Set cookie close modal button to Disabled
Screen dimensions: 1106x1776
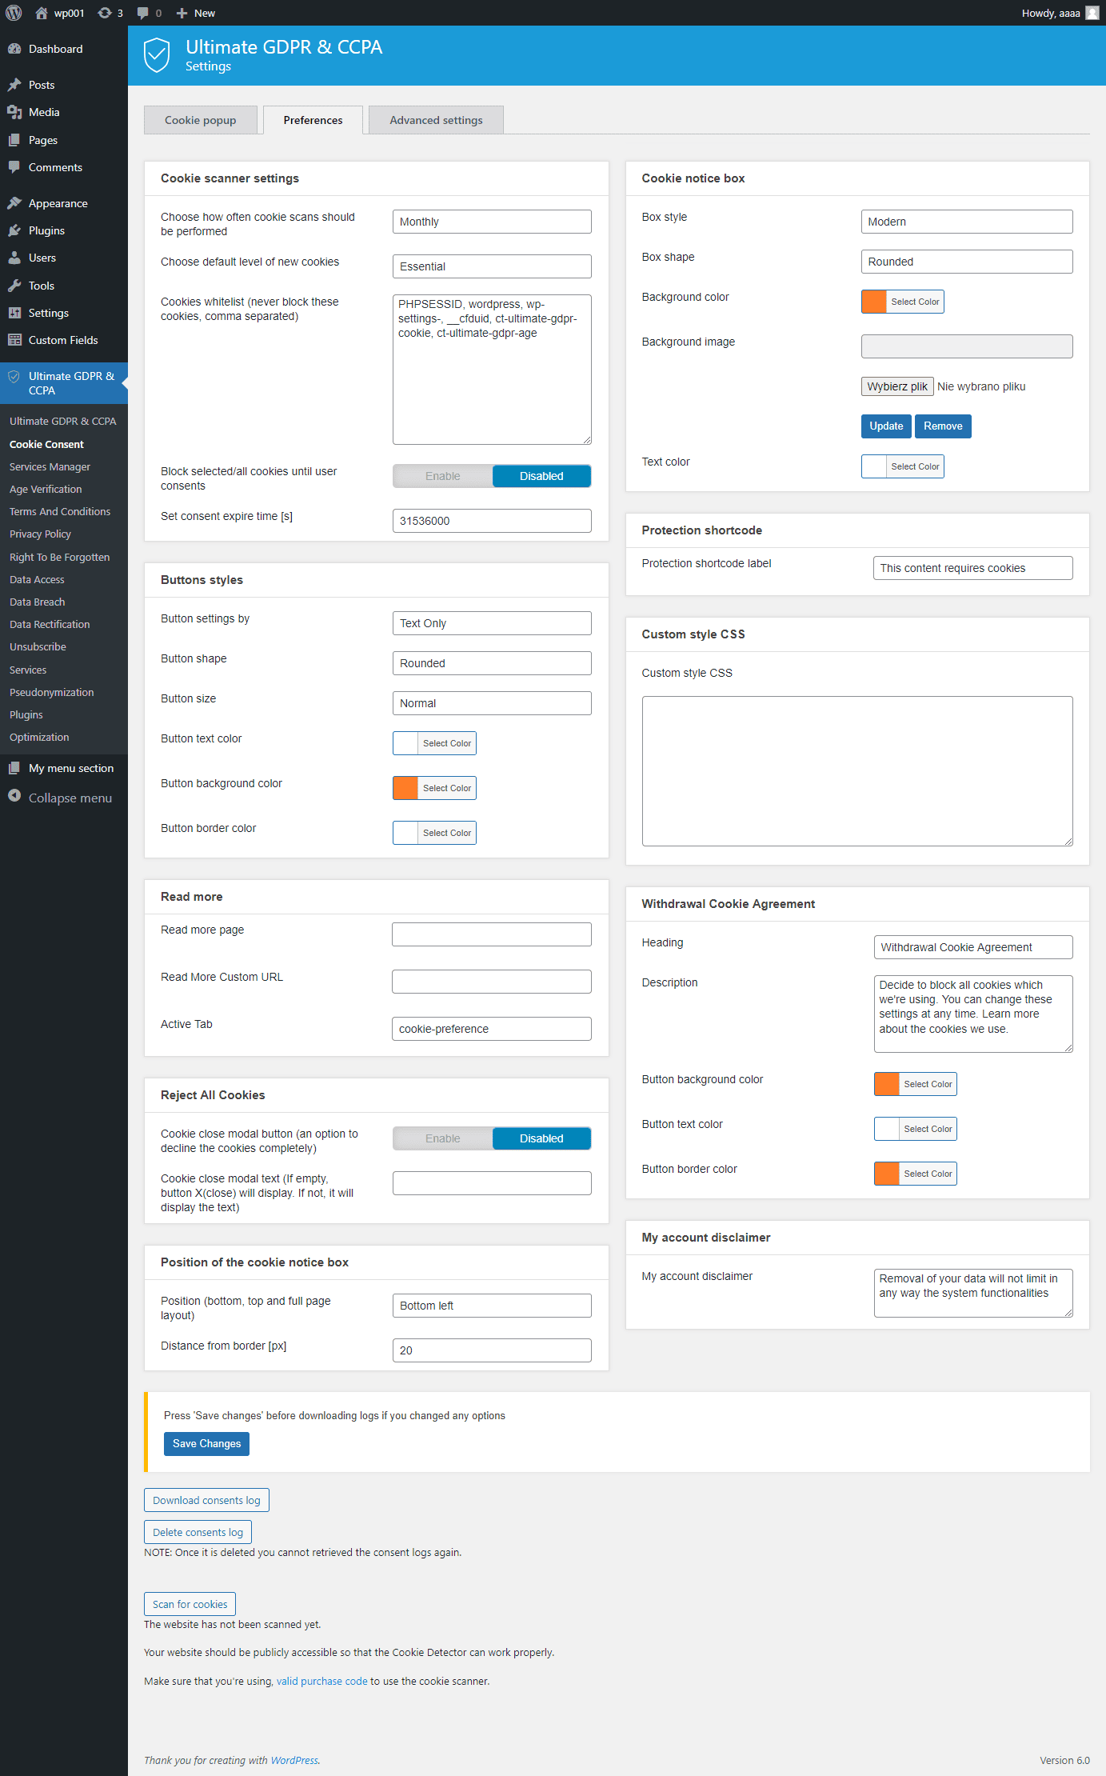pyautogui.click(x=541, y=1138)
